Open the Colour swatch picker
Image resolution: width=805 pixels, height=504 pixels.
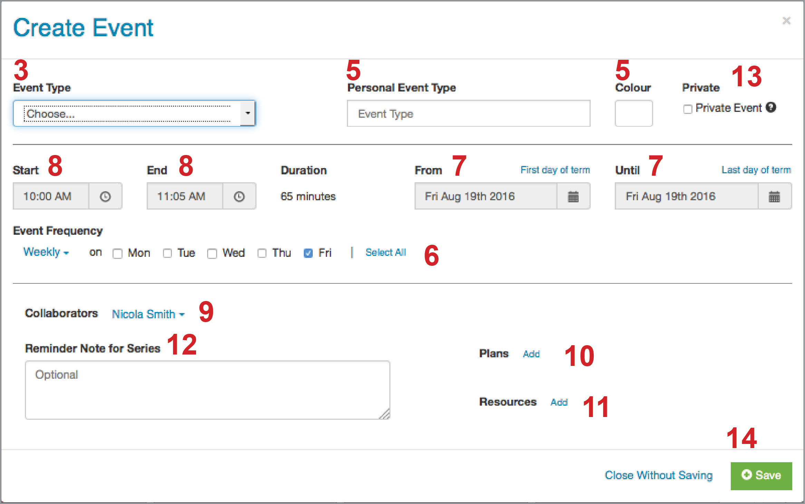tap(633, 113)
